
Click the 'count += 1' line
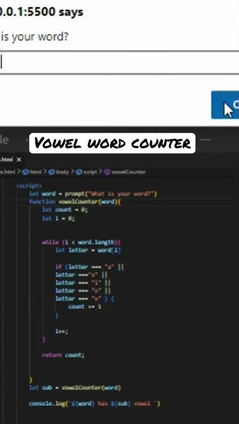[85, 307]
